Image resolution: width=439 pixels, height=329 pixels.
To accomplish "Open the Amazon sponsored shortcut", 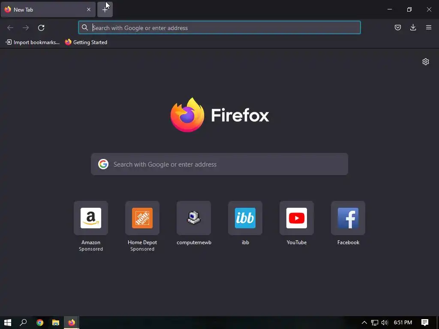I will click(x=91, y=218).
